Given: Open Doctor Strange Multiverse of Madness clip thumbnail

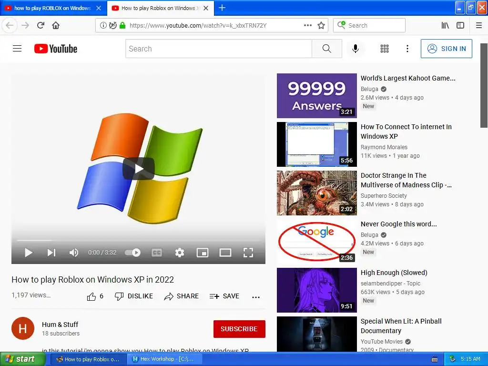Looking at the screenshot, I should pyautogui.click(x=317, y=193).
